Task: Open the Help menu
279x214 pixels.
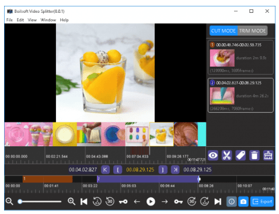Action: tap(64, 20)
